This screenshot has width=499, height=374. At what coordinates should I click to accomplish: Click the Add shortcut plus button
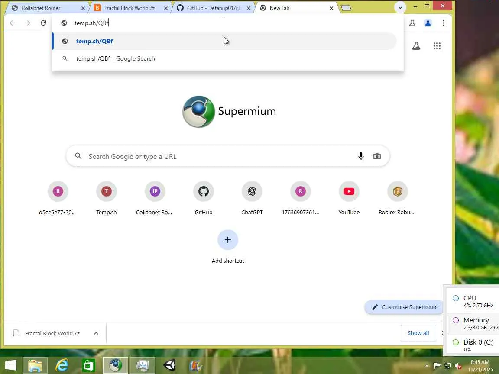[x=227, y=240]
